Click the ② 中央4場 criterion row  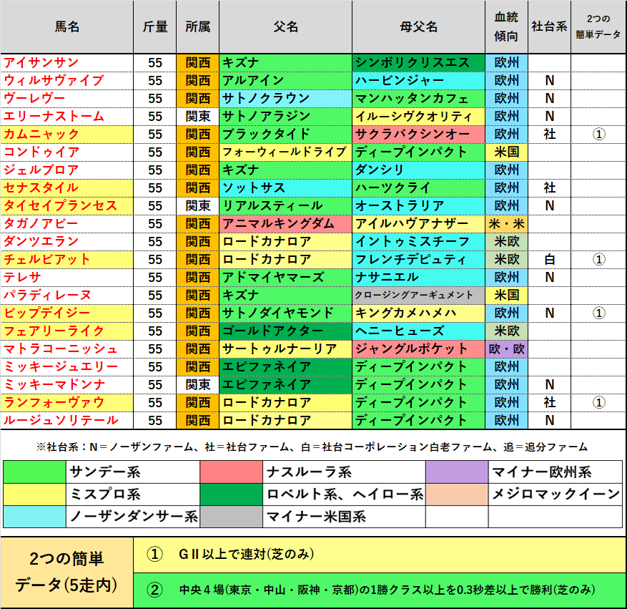(380, 590)
